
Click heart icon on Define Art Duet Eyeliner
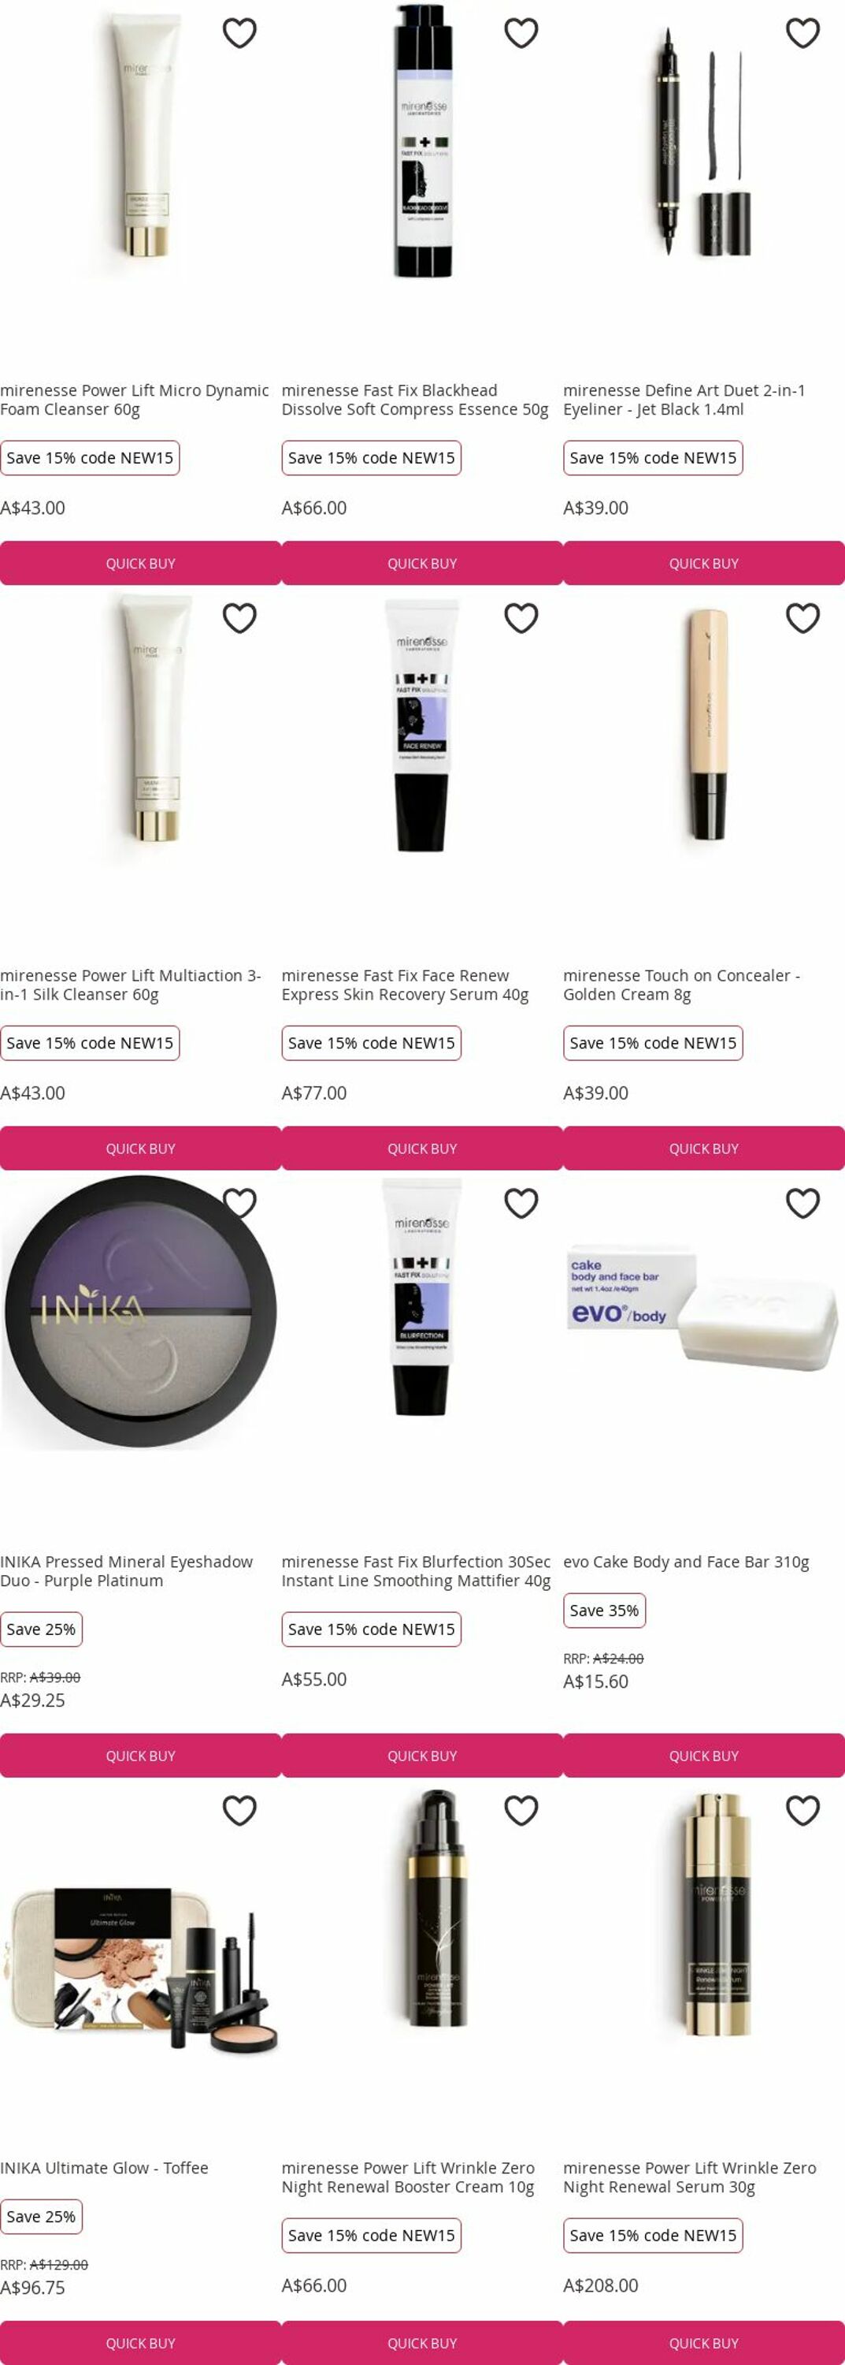pyautogui.click(x=802, y=33)
